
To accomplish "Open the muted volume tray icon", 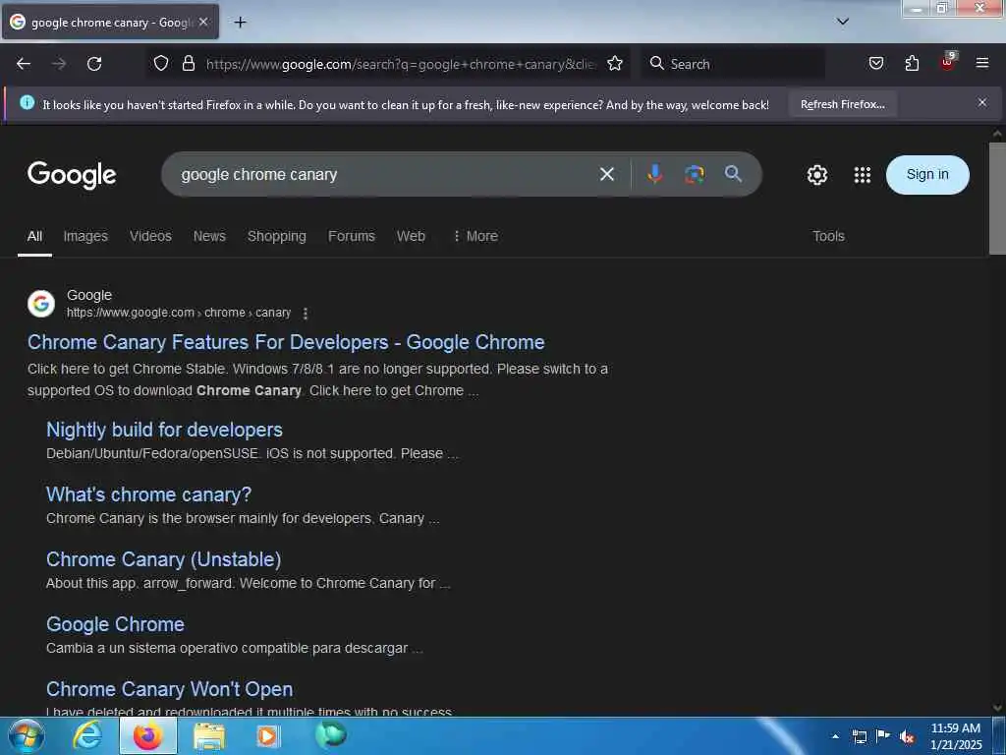I will pos(907,736).
